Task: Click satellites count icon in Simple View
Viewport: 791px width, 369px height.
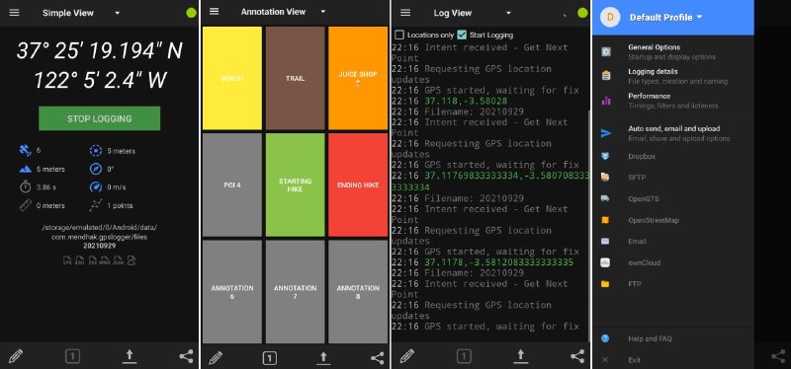Action: point(26,150)
